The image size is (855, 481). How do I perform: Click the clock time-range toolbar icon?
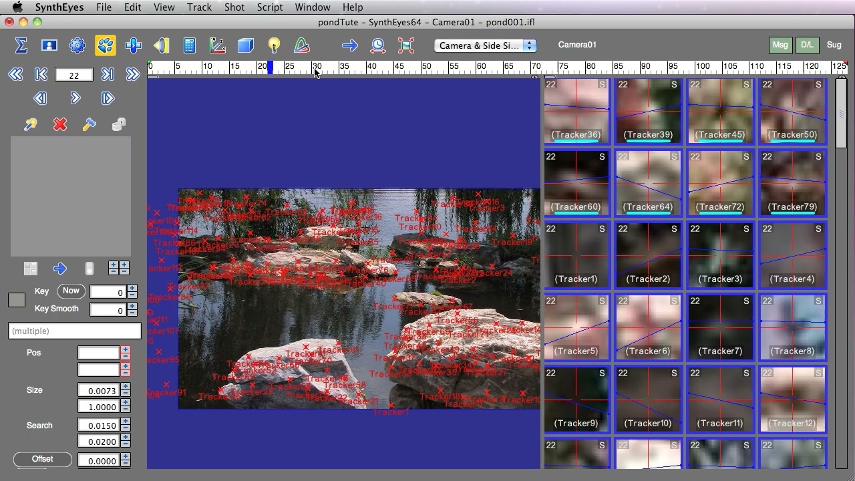pos(378,45)
